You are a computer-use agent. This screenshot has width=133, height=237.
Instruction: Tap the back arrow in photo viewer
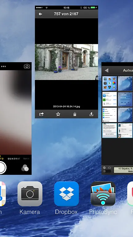40,14
